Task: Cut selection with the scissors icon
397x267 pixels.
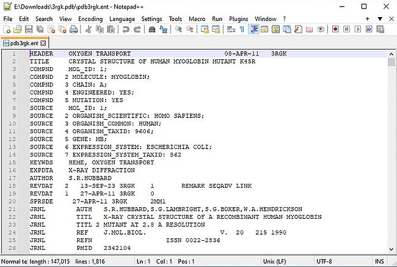Action: [89, 29]
